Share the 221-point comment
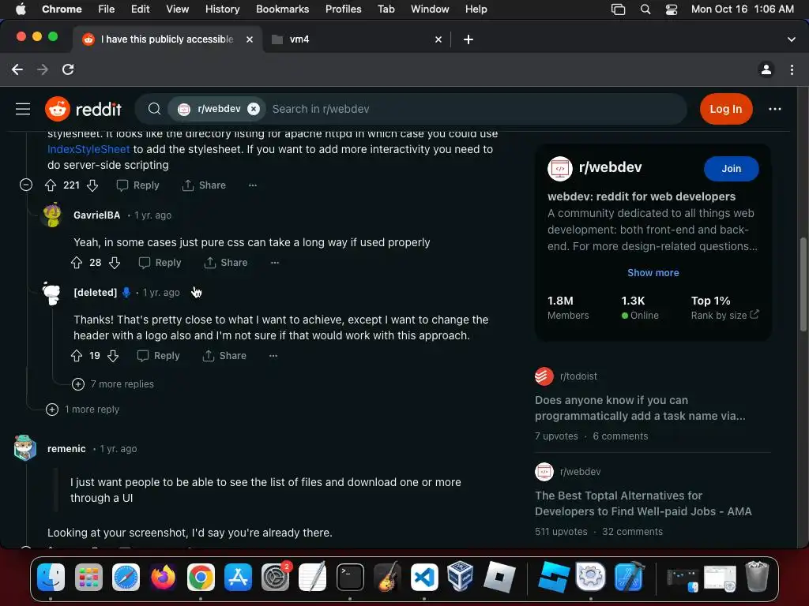The width and height of the screenshot is (809, 606). (x=204, y=185)
